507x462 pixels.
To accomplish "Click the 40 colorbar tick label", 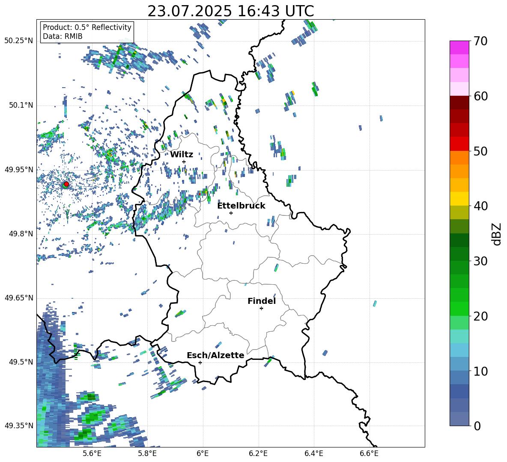I will tap(480, 206).
